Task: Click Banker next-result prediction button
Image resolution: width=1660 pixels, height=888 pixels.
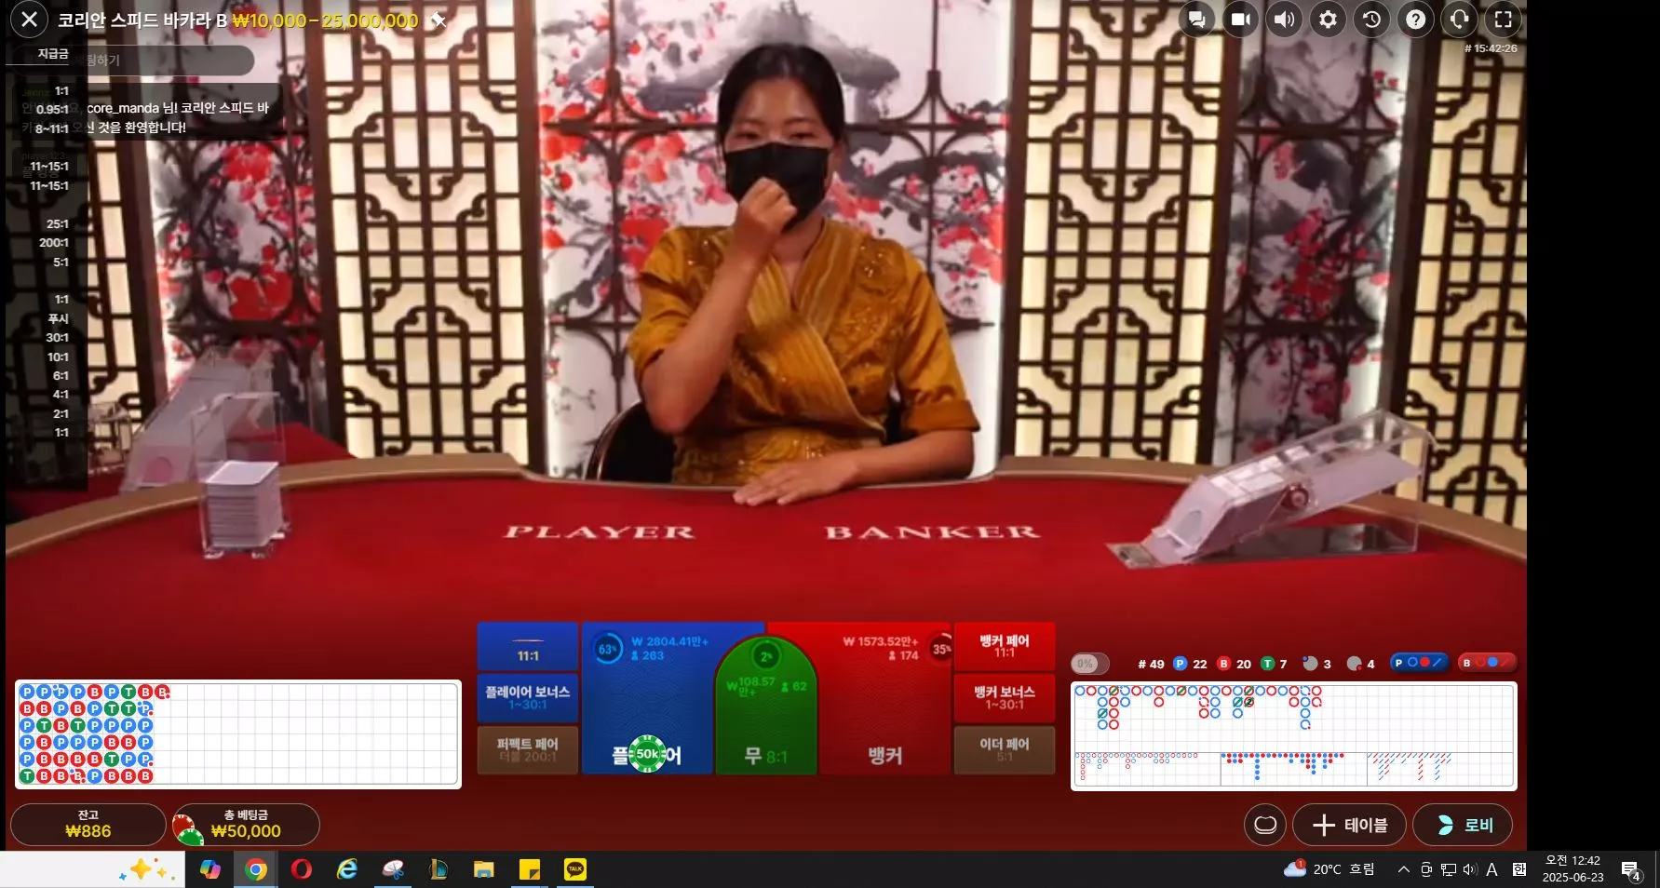Action: click(1487, 663)
